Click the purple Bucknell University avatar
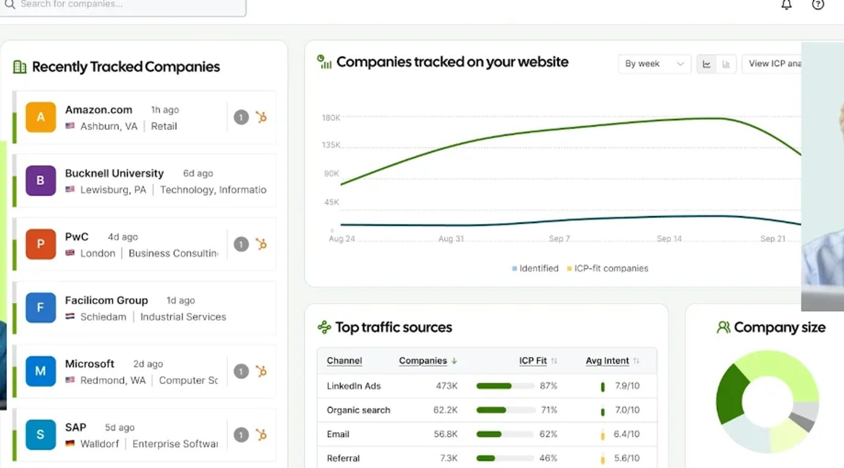Viewport: 844px width, 468px height. pos(41,180)
